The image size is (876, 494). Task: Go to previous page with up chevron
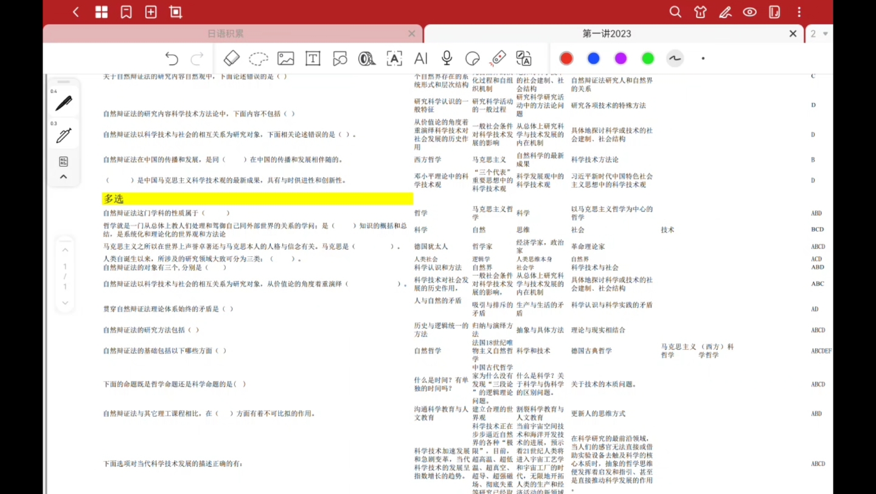point(65,250)
